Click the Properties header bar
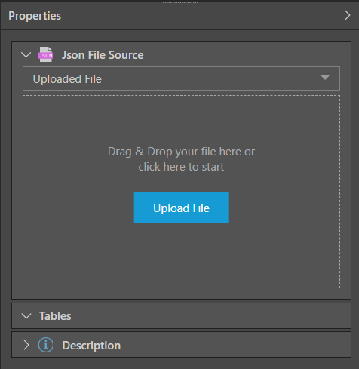The image size is (359, 369). [179, 16]
